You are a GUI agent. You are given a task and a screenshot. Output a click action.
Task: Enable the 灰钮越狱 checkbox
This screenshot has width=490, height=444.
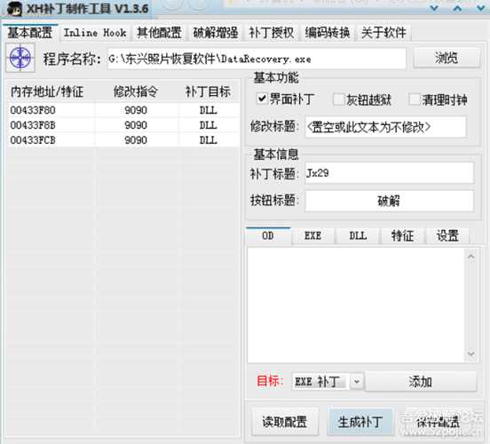[338, 99]
